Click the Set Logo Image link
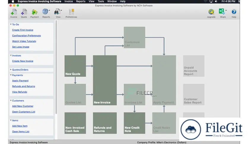248x144 pixels. click(21, 47)
